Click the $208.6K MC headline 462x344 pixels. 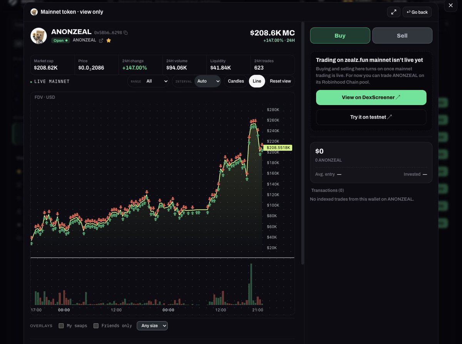point(272,33)
